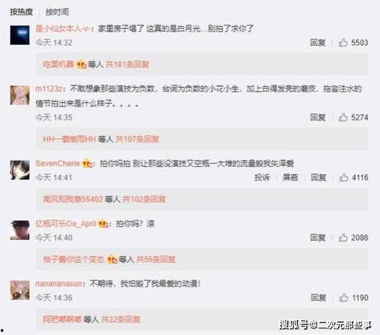Open SevenCherie's profile avatar
380x335 pixels.
pos(20,170)
